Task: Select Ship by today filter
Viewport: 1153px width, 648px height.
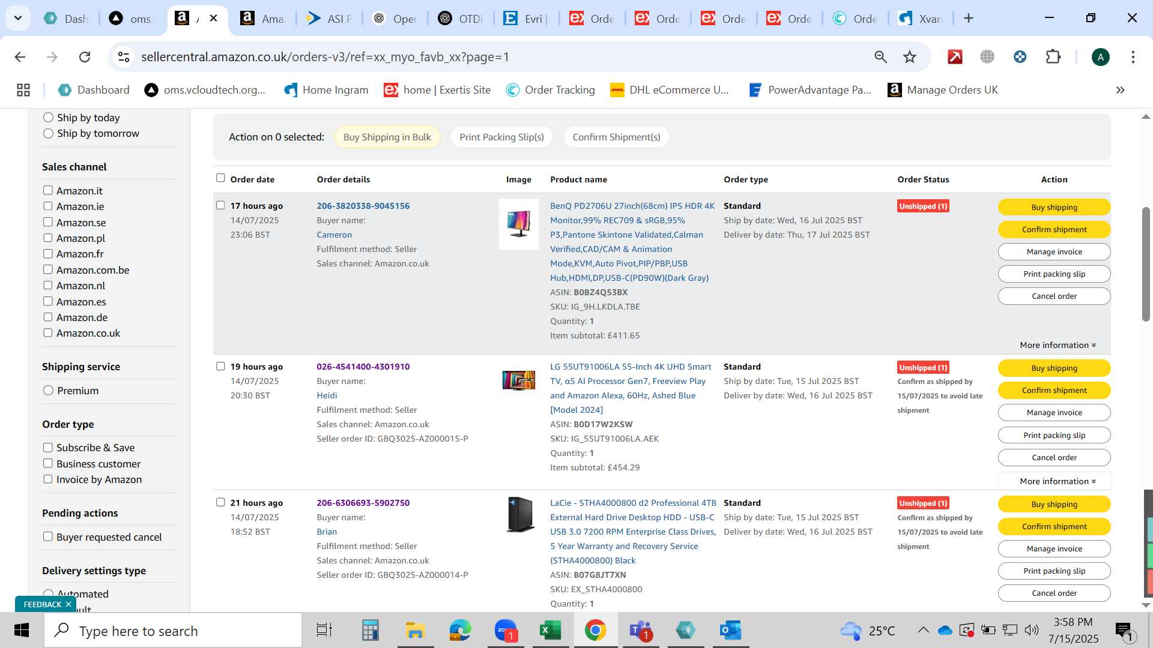Action: 49,118
